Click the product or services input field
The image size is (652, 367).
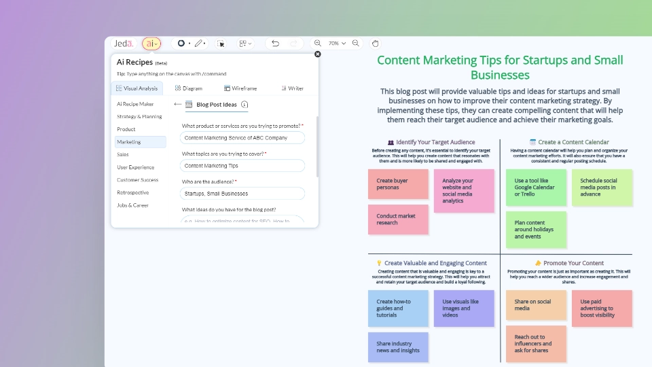click(242, 138)
